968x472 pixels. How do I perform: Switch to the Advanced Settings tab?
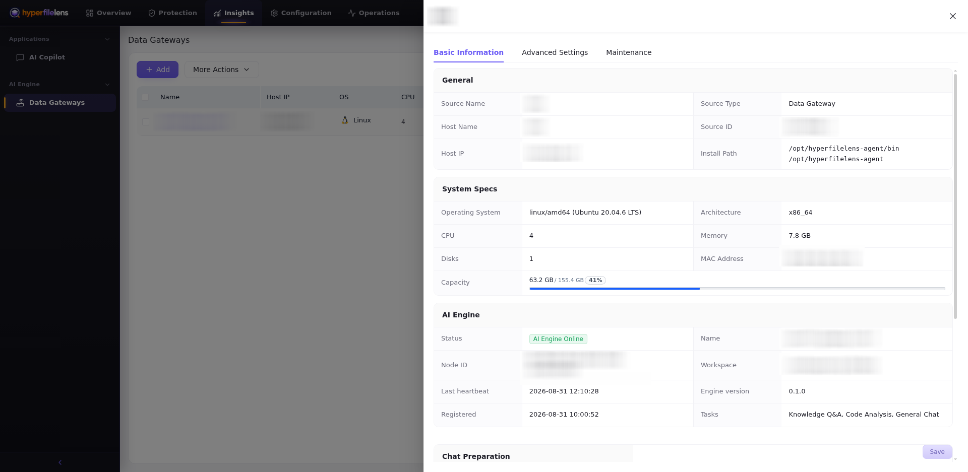click(555, 52)
